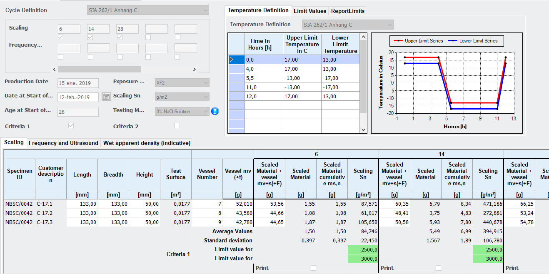The height and width of the screenshot is (274, 549).
Task: Click green limit value 2500,0 cell under cycle 6
Action: 363,249
